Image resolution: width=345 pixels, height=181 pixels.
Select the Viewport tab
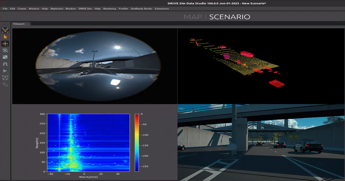tap(19, 24)
